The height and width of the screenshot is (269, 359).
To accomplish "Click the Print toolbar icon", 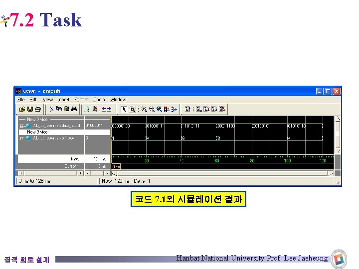I will pyautogui.click(x=38, y=109).
